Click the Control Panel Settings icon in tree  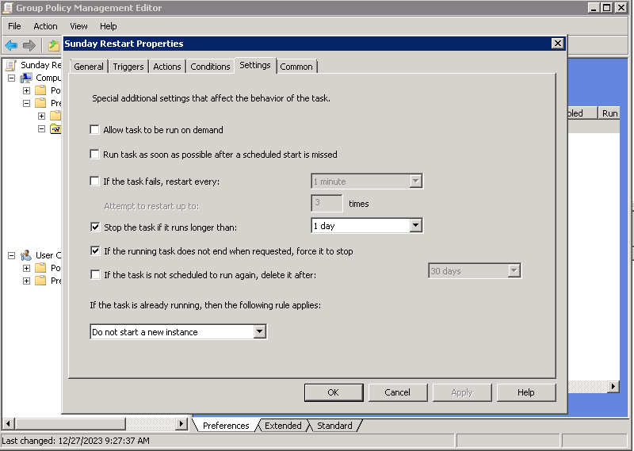click(55, 128)
